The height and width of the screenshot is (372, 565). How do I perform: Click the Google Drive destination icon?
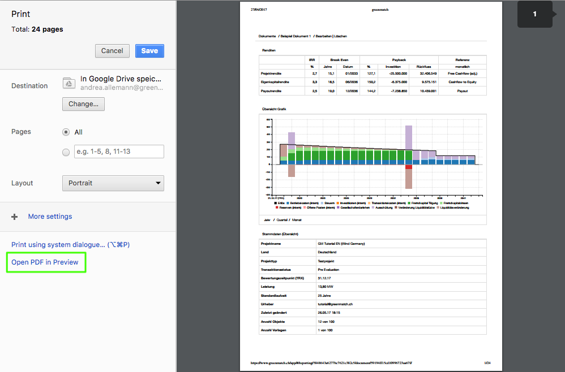pos(69,83)
